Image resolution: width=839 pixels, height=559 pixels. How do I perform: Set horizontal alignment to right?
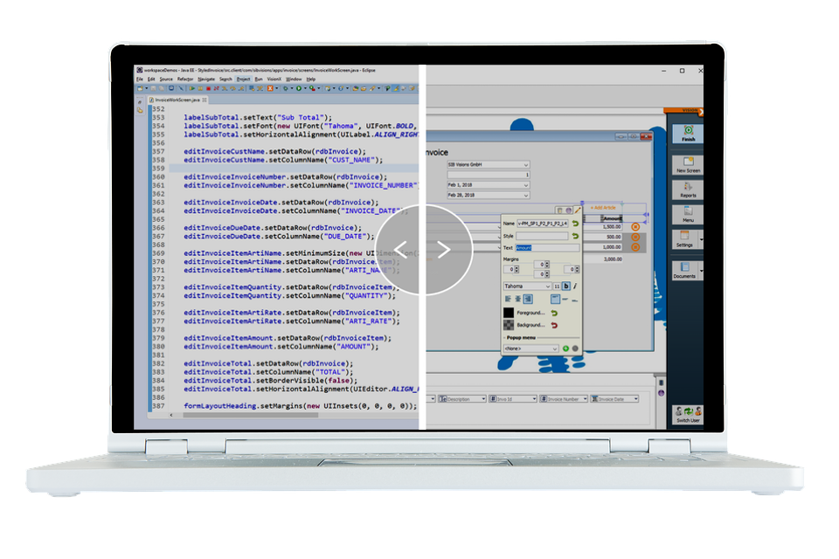click(528, 299)
